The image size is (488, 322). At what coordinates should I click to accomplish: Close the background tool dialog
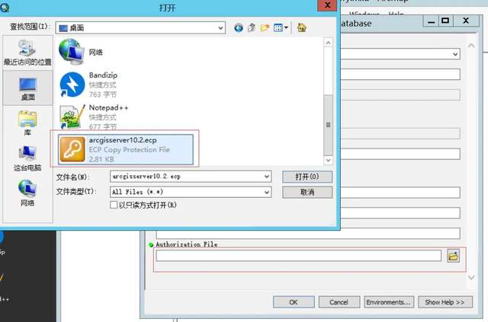(x=466, y=21)
